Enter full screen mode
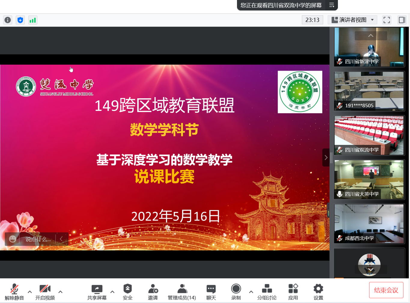410x303 pixels. 387,20
